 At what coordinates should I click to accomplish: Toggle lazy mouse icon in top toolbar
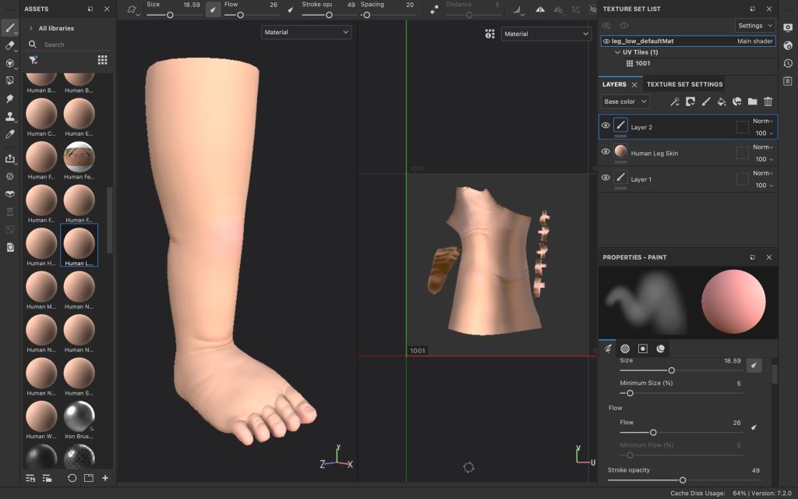434,9
